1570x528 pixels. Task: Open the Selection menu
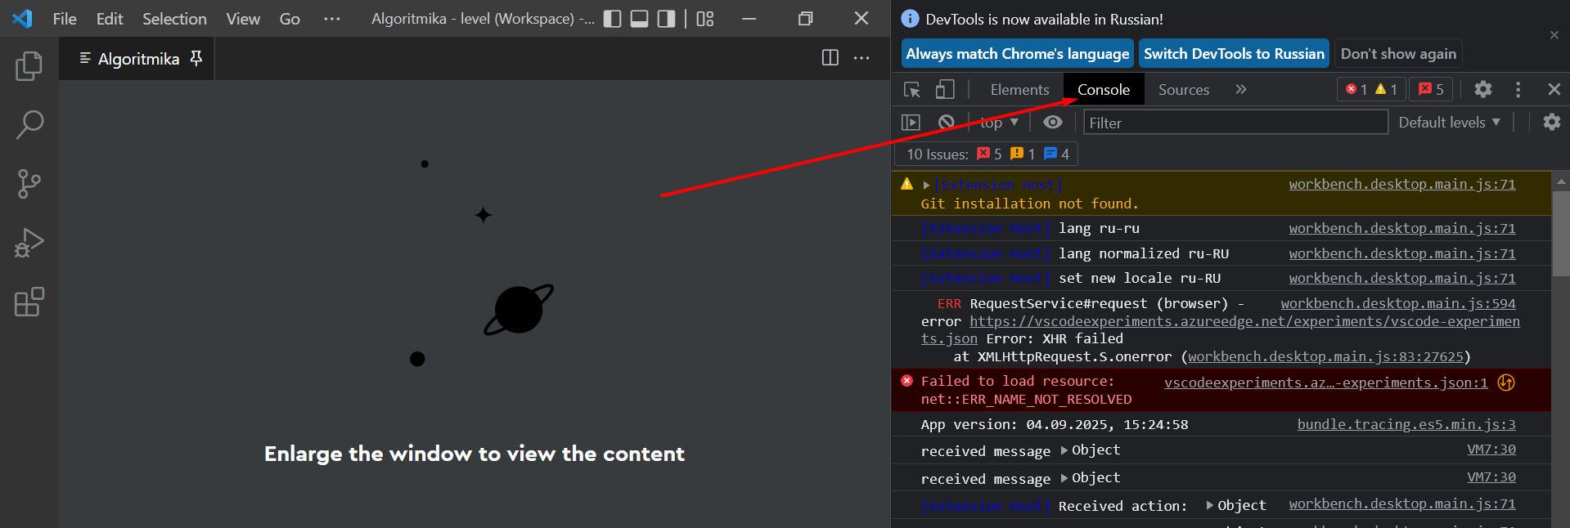[x=174, y=19]
